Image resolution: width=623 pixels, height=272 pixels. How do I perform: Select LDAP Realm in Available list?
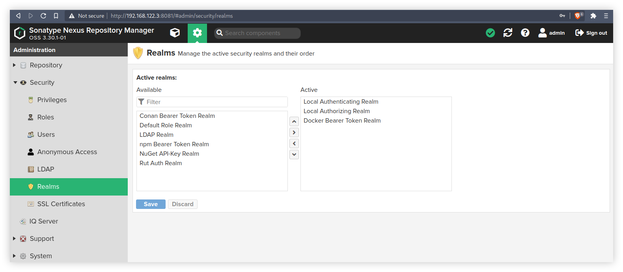click(157, 135)
